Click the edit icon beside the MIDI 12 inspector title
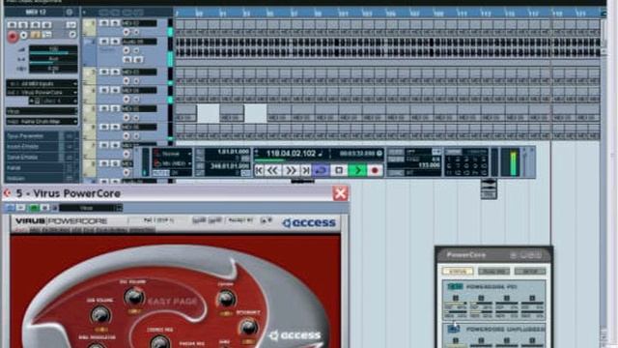 (x=70, y=12)
